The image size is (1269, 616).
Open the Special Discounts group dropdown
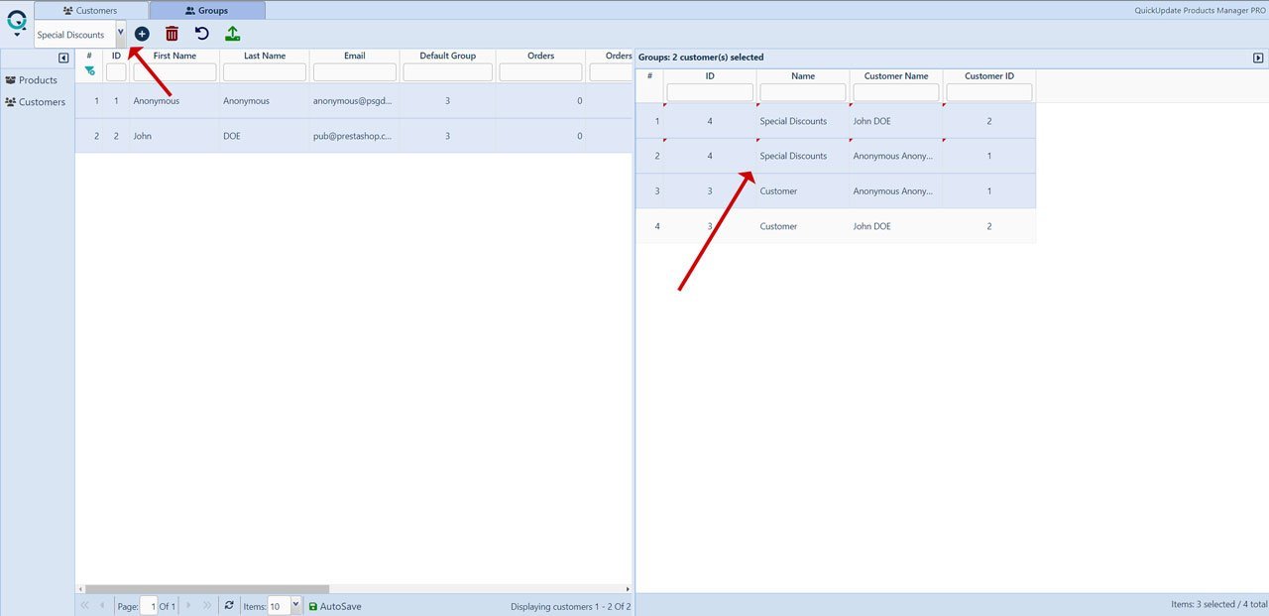(x=121, y=34)
